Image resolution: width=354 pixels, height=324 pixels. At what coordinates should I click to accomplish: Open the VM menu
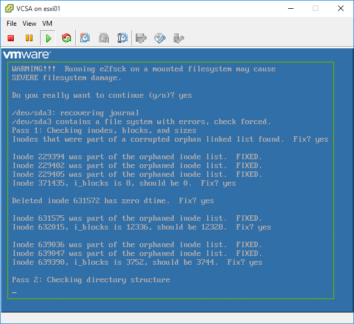(47, 24)
